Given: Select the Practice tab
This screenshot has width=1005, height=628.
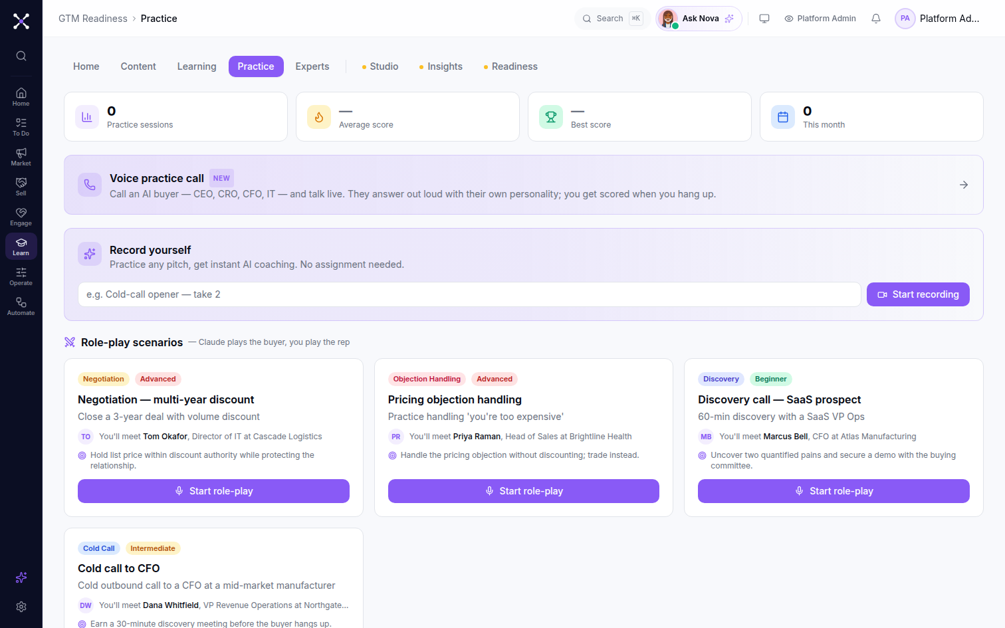Looking at the screenshot, I should tap(256, 66).
